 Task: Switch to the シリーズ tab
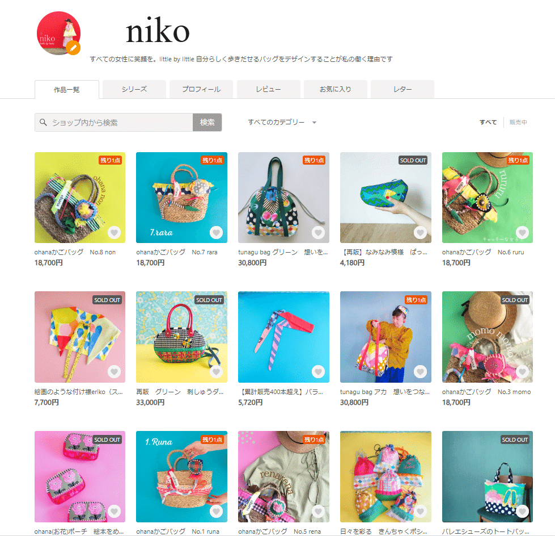click(134, 89)
